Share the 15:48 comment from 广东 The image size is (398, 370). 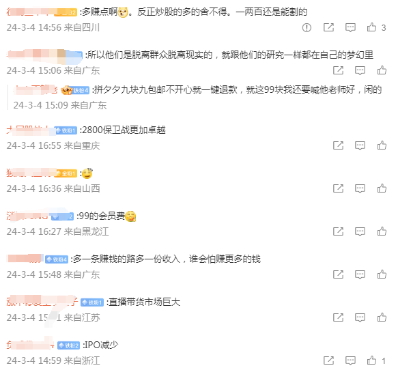tap(339, 274)
